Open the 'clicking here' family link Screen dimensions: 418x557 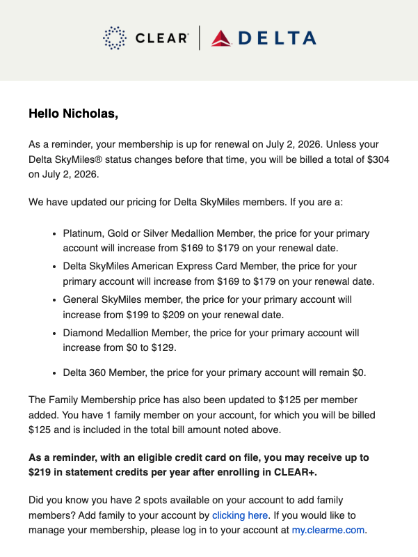(x=240, y=515)
